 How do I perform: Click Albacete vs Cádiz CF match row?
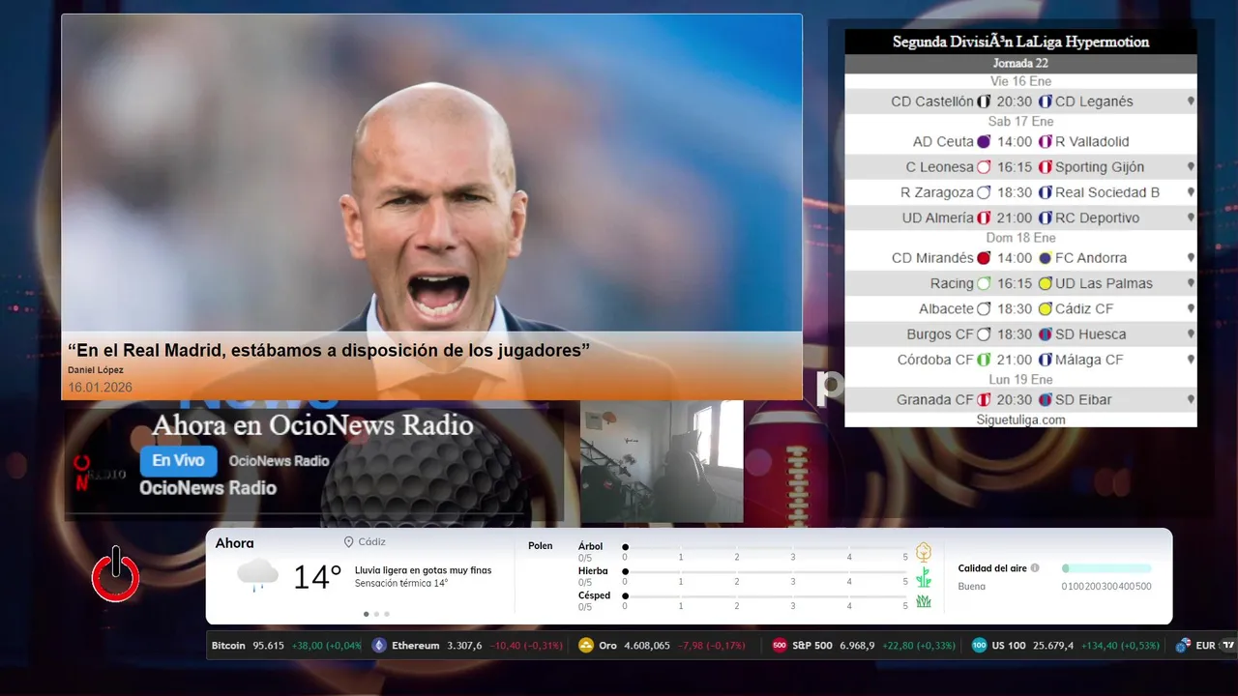pos(1020,309)
